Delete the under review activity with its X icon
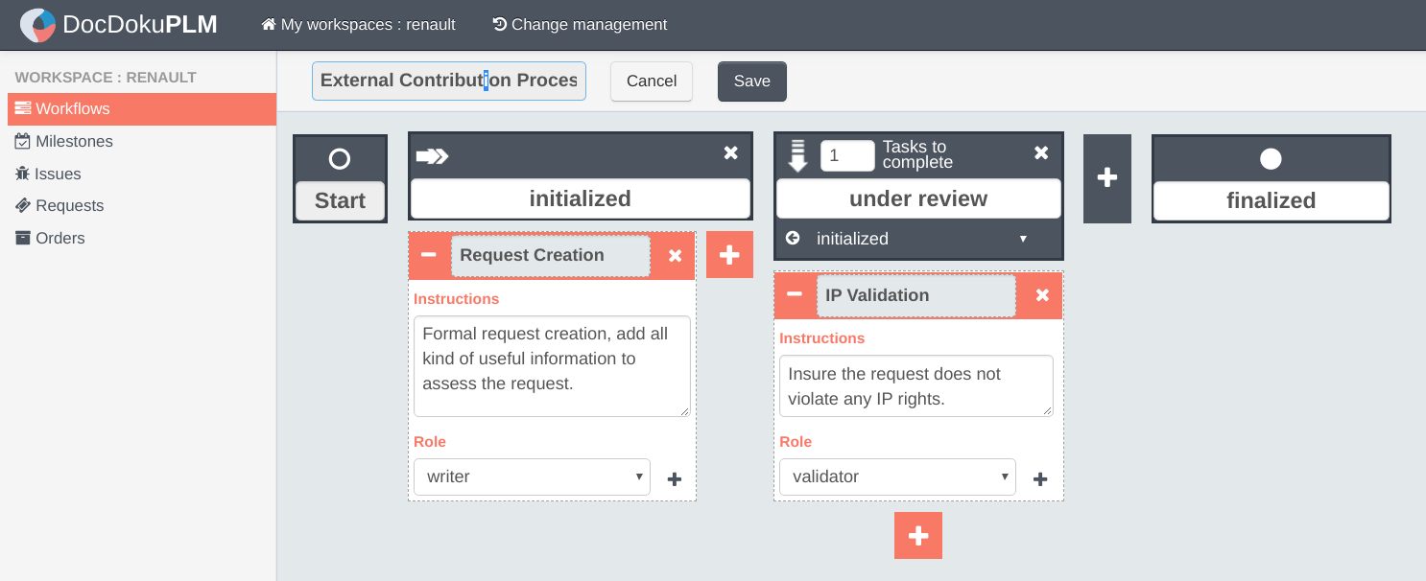The width and height of the screenshot is (1426, 581). pyautogui.click(x=1041, y=153)
